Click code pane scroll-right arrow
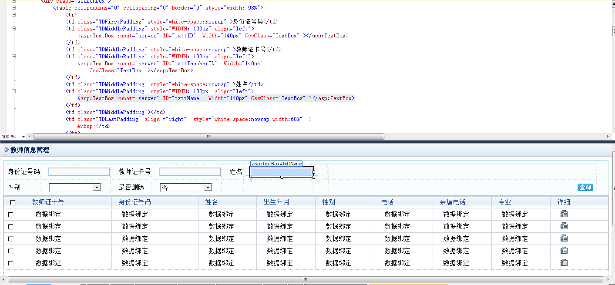 [608, 137]
